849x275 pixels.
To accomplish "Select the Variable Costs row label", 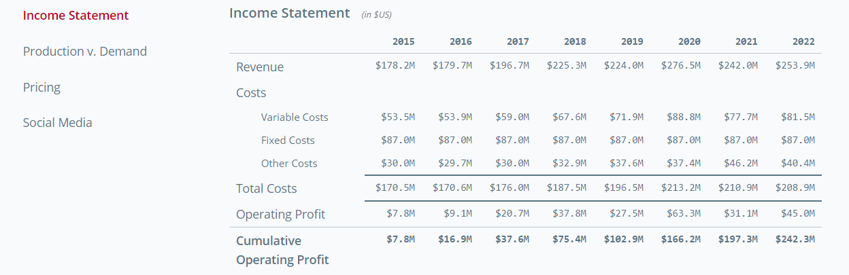I will (295, 117).
